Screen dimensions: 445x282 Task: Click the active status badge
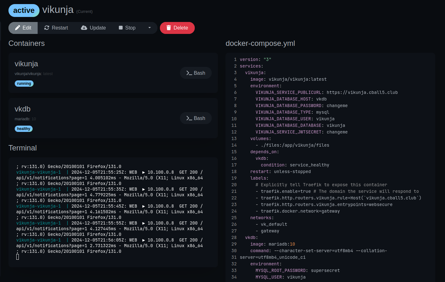[24, 10]
